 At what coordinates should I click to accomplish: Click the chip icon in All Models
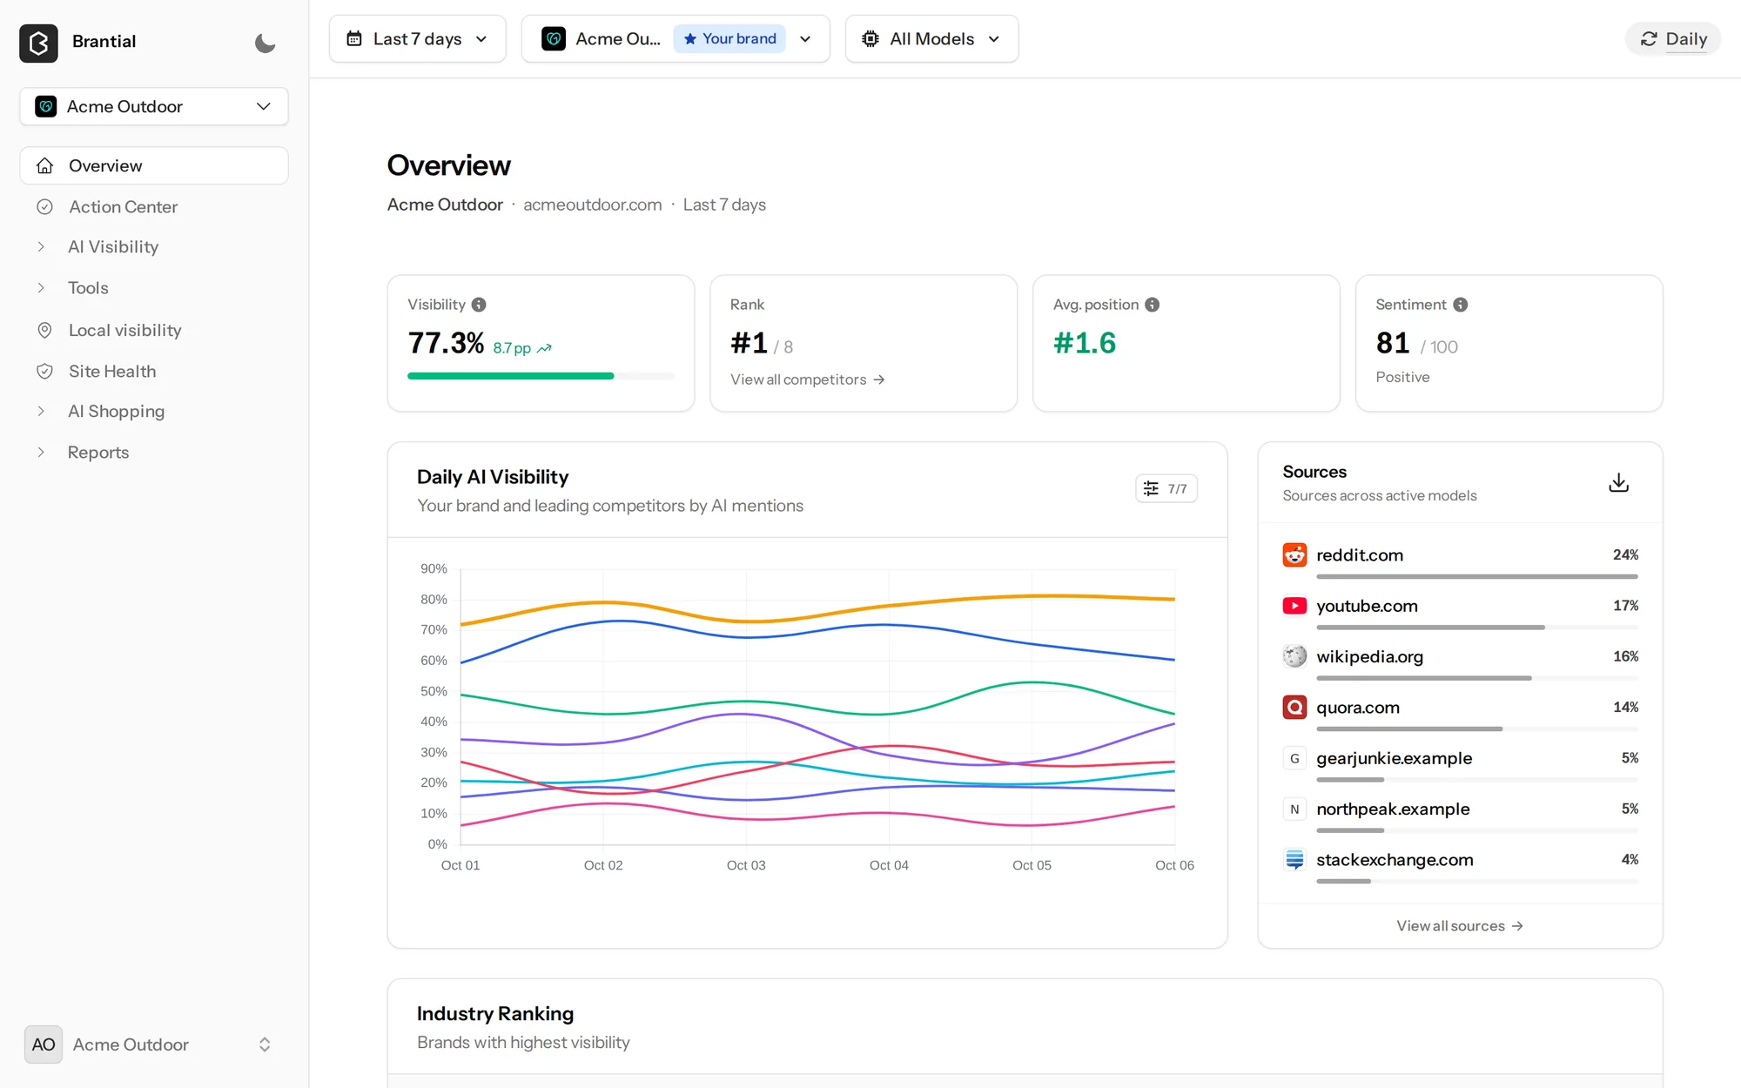point(870,39)
